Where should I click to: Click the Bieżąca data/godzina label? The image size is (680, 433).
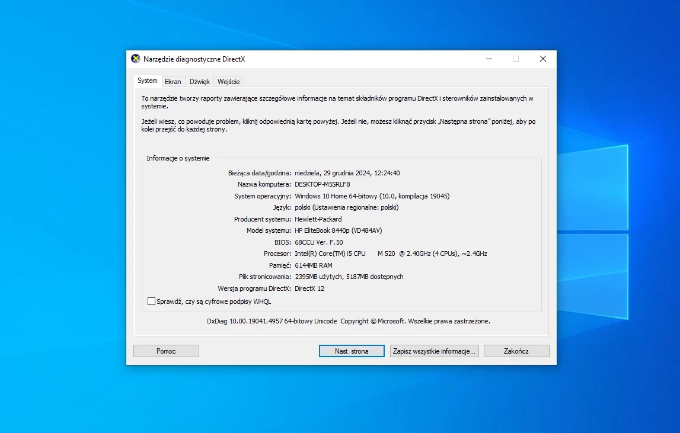259,173
